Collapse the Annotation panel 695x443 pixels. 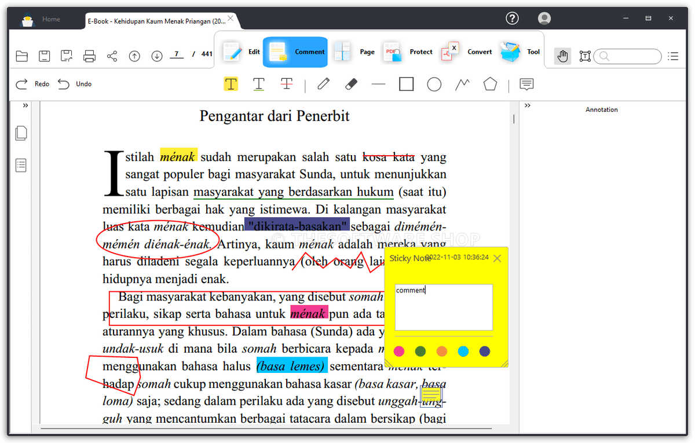coord(528,105)
